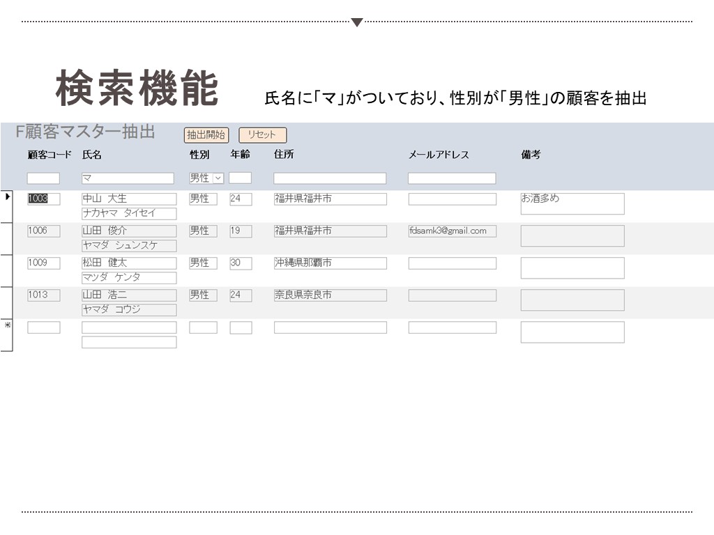
Task: Click the age field showing 30
Action: pyautogui.click(x=240, y=263)
